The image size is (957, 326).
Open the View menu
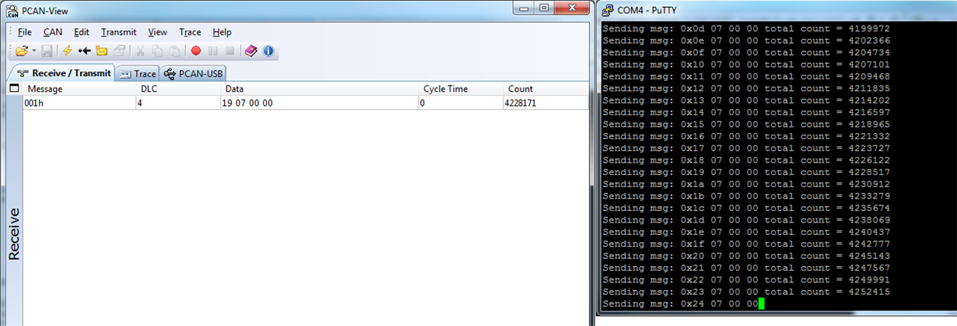pos(158,32)
